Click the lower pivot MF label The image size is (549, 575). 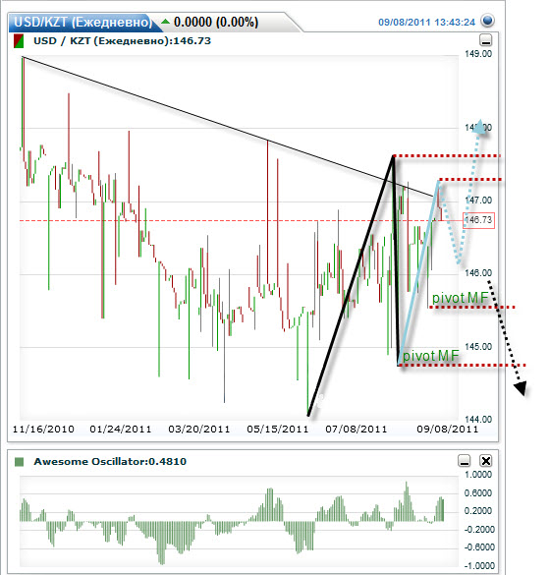(x=430, y=356)
